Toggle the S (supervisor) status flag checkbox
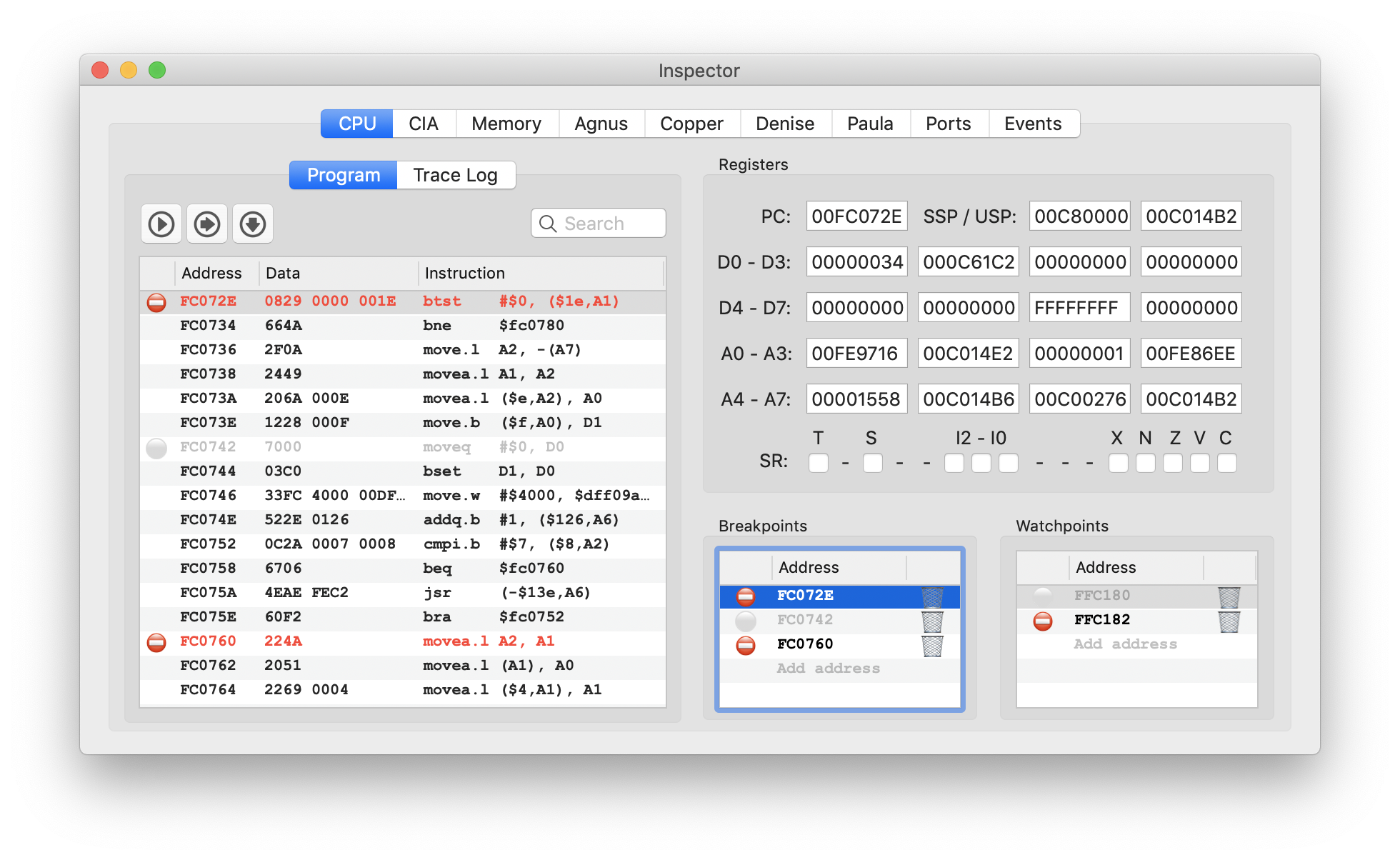The width and height of the screenshot is (1400, 860). 872,463
